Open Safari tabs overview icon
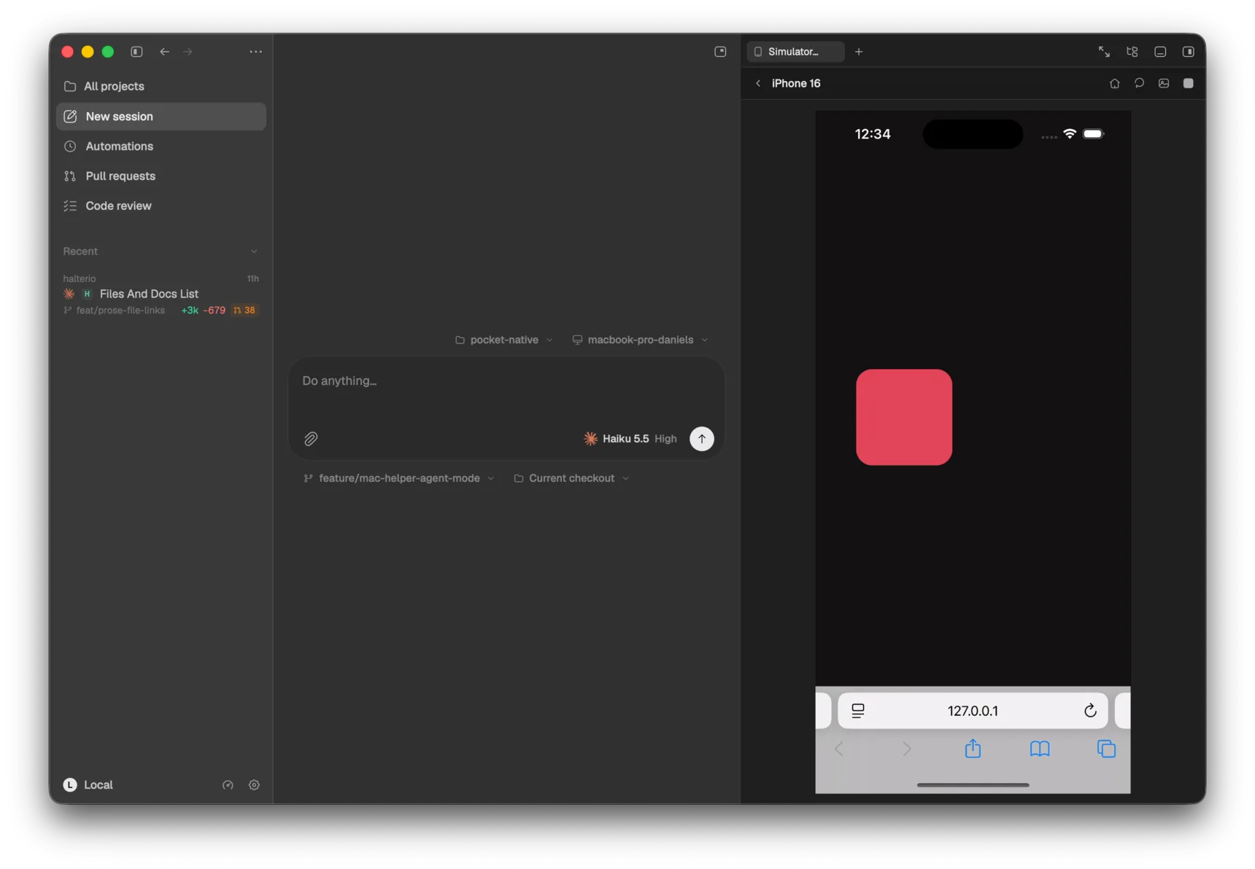The width and height of the screenshot is (1255, 869). (x=1106, y=749)
